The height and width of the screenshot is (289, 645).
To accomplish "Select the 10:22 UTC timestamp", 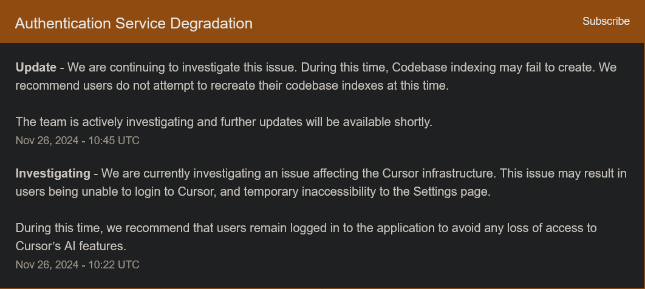I will coord(77,265).
